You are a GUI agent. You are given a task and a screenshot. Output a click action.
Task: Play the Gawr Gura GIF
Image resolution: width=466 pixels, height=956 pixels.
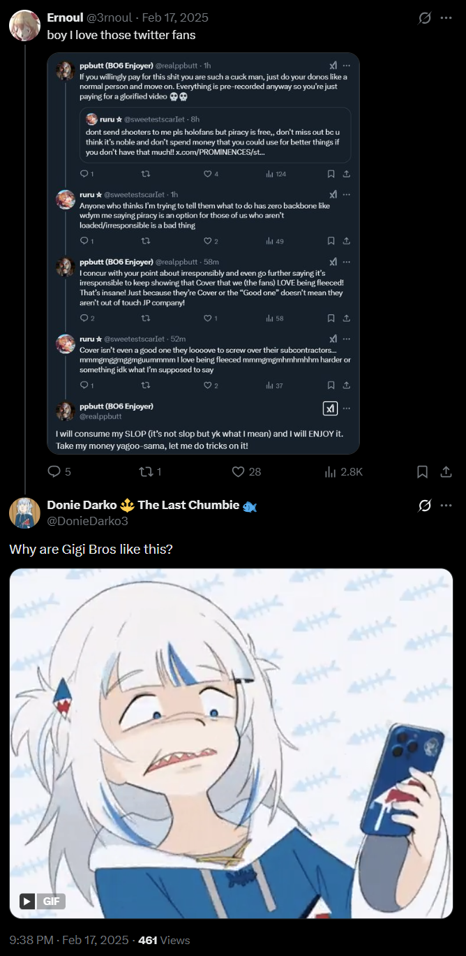231,743
